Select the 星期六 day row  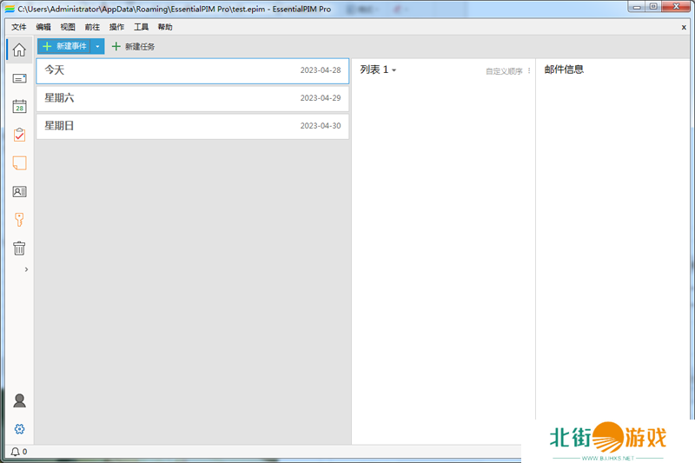tap(192, 98)
